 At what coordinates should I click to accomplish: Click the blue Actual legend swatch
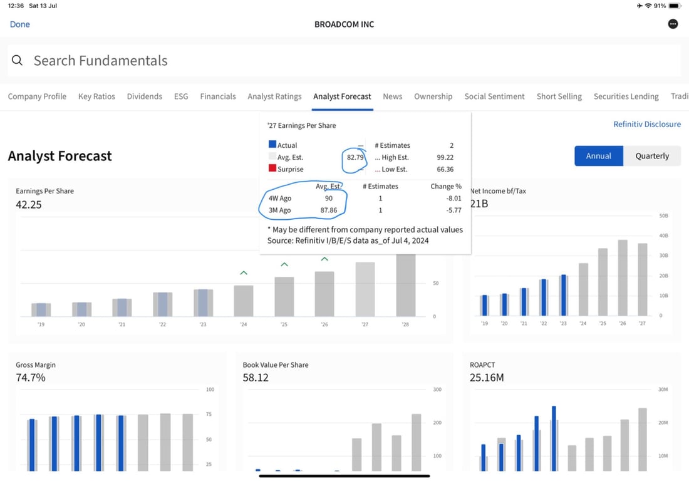tap(272, 144)
